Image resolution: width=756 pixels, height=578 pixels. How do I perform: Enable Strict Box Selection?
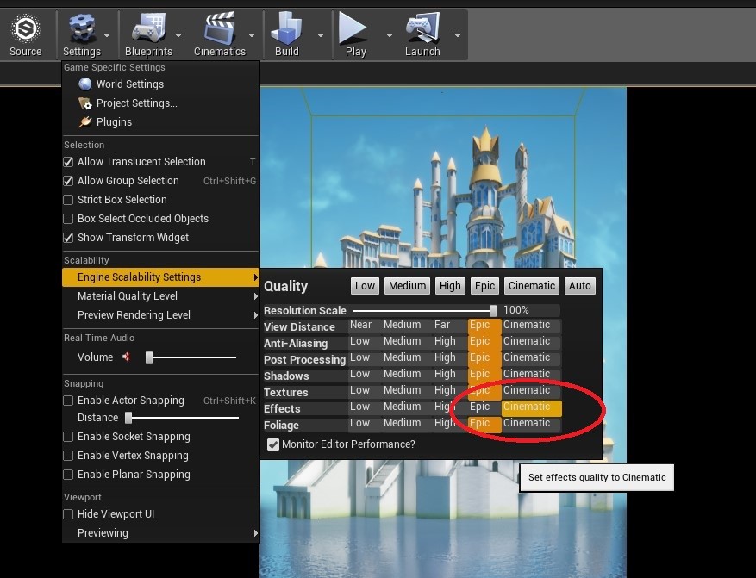(x=68, y=200)
